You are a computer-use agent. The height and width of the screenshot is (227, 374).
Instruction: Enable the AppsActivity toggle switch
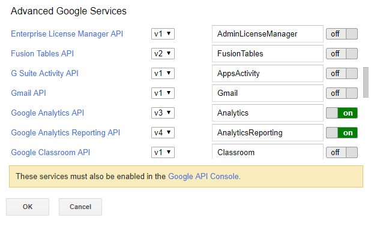[342, 73]
